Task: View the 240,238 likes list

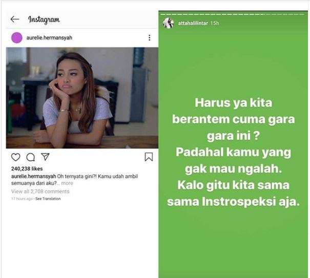Action: [x=27, y=169]
